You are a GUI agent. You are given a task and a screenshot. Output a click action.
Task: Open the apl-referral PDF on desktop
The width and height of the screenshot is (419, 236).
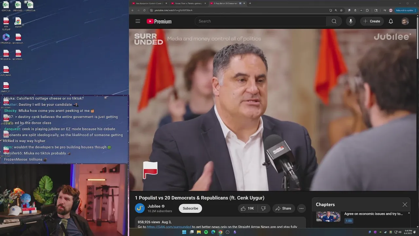[x=18, y=55]
